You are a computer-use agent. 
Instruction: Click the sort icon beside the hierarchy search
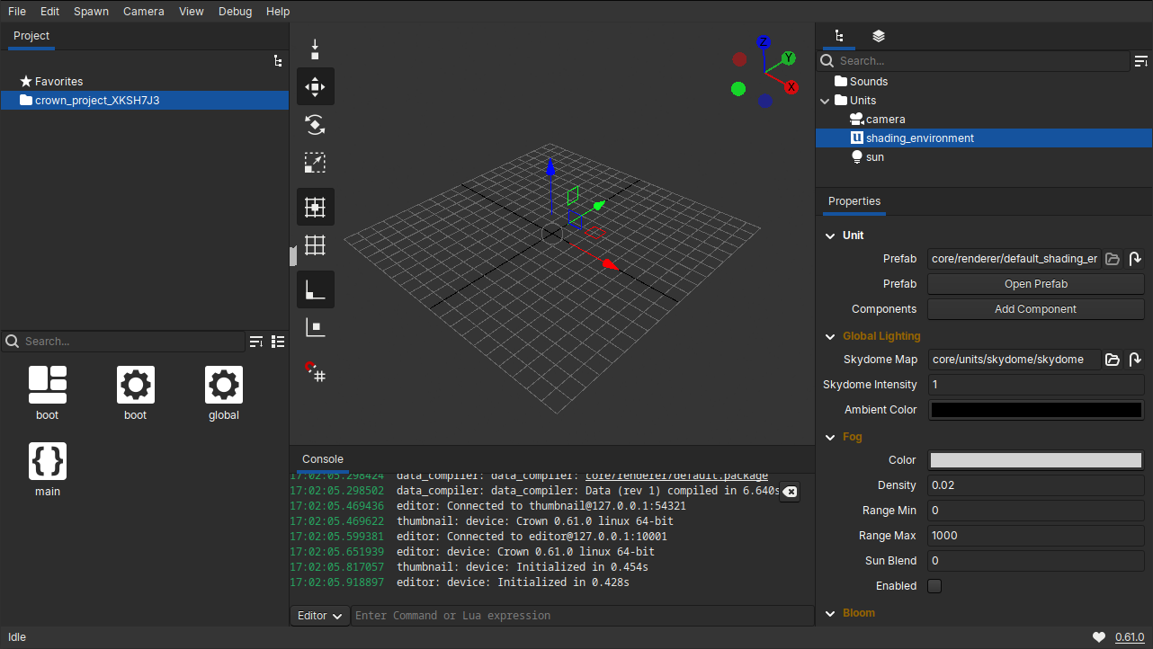coord(1140,61)
